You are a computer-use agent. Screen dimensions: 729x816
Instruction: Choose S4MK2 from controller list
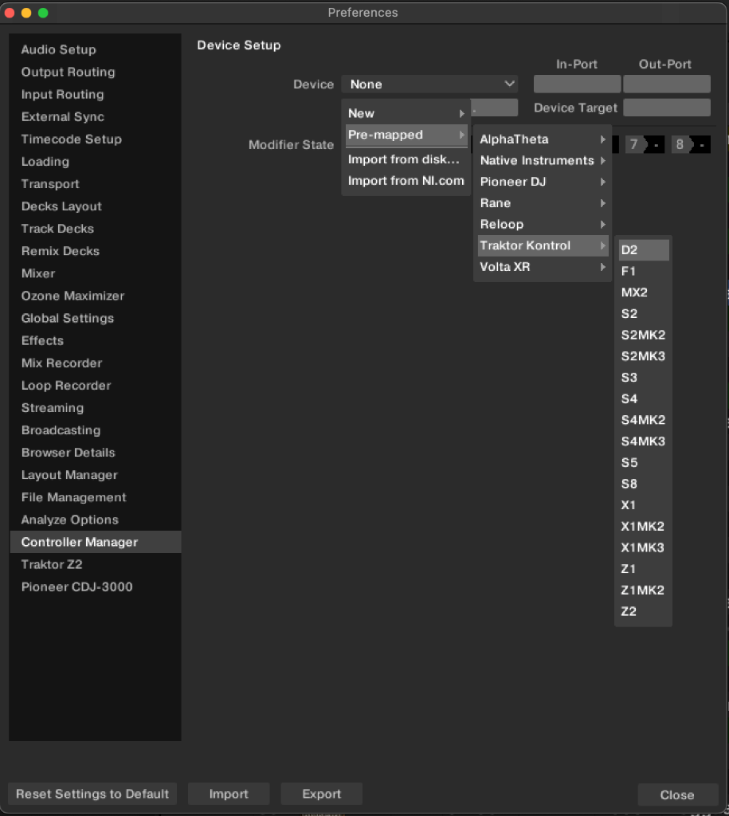644,420
